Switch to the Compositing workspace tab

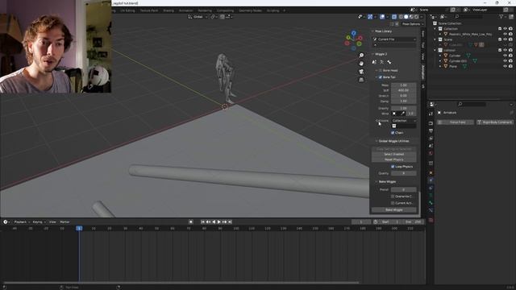(225, 10)
